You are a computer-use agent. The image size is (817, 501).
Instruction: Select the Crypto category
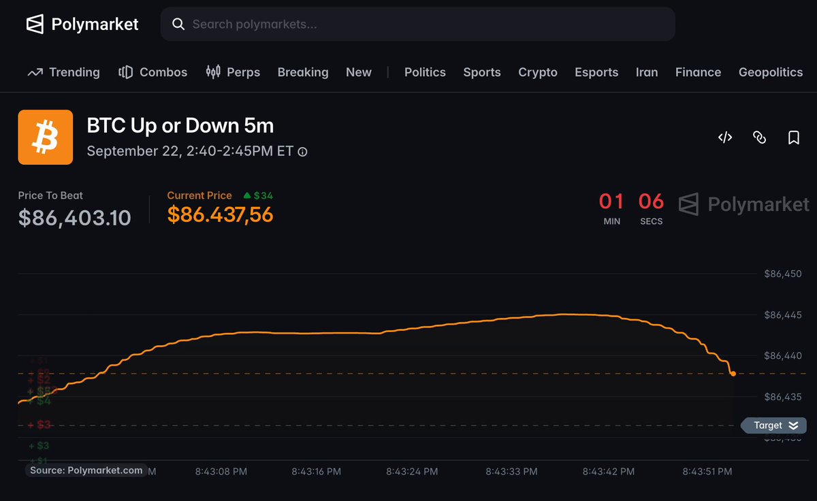point(538,72)
